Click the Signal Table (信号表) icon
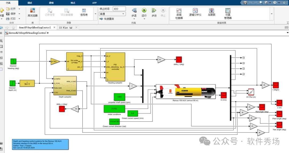 [84, 12]
